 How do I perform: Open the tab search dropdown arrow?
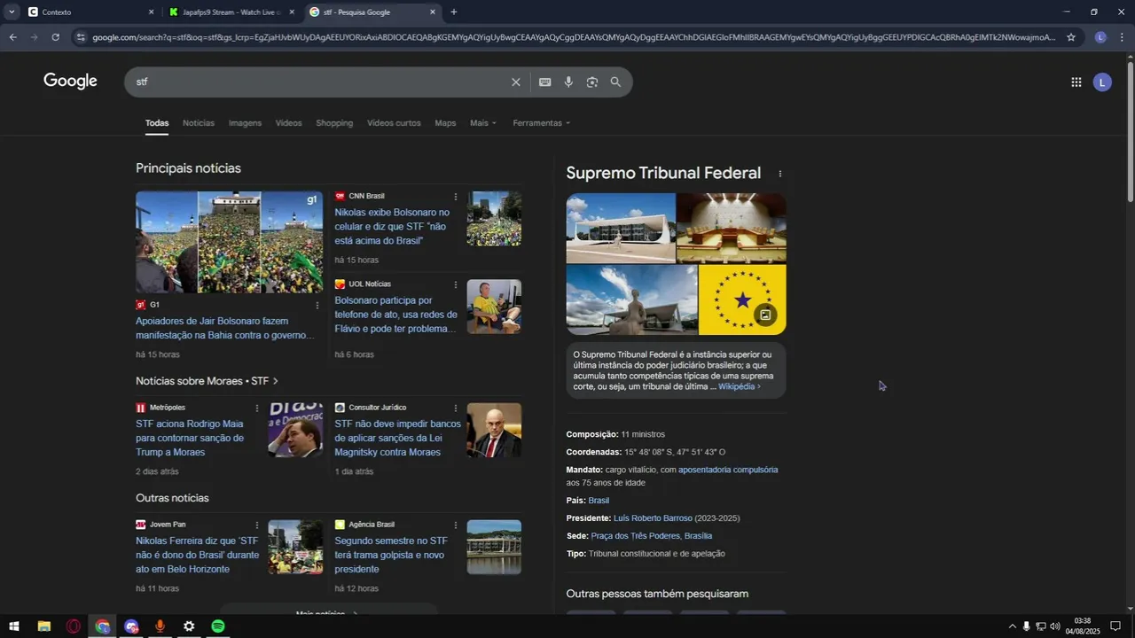12,12
